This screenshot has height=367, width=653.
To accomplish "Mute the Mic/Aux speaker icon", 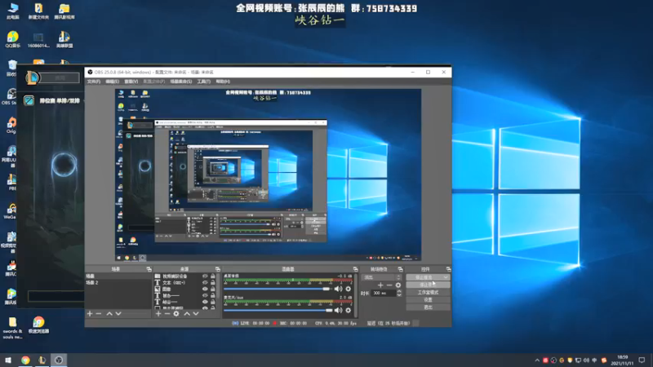I will coord(338,310).
